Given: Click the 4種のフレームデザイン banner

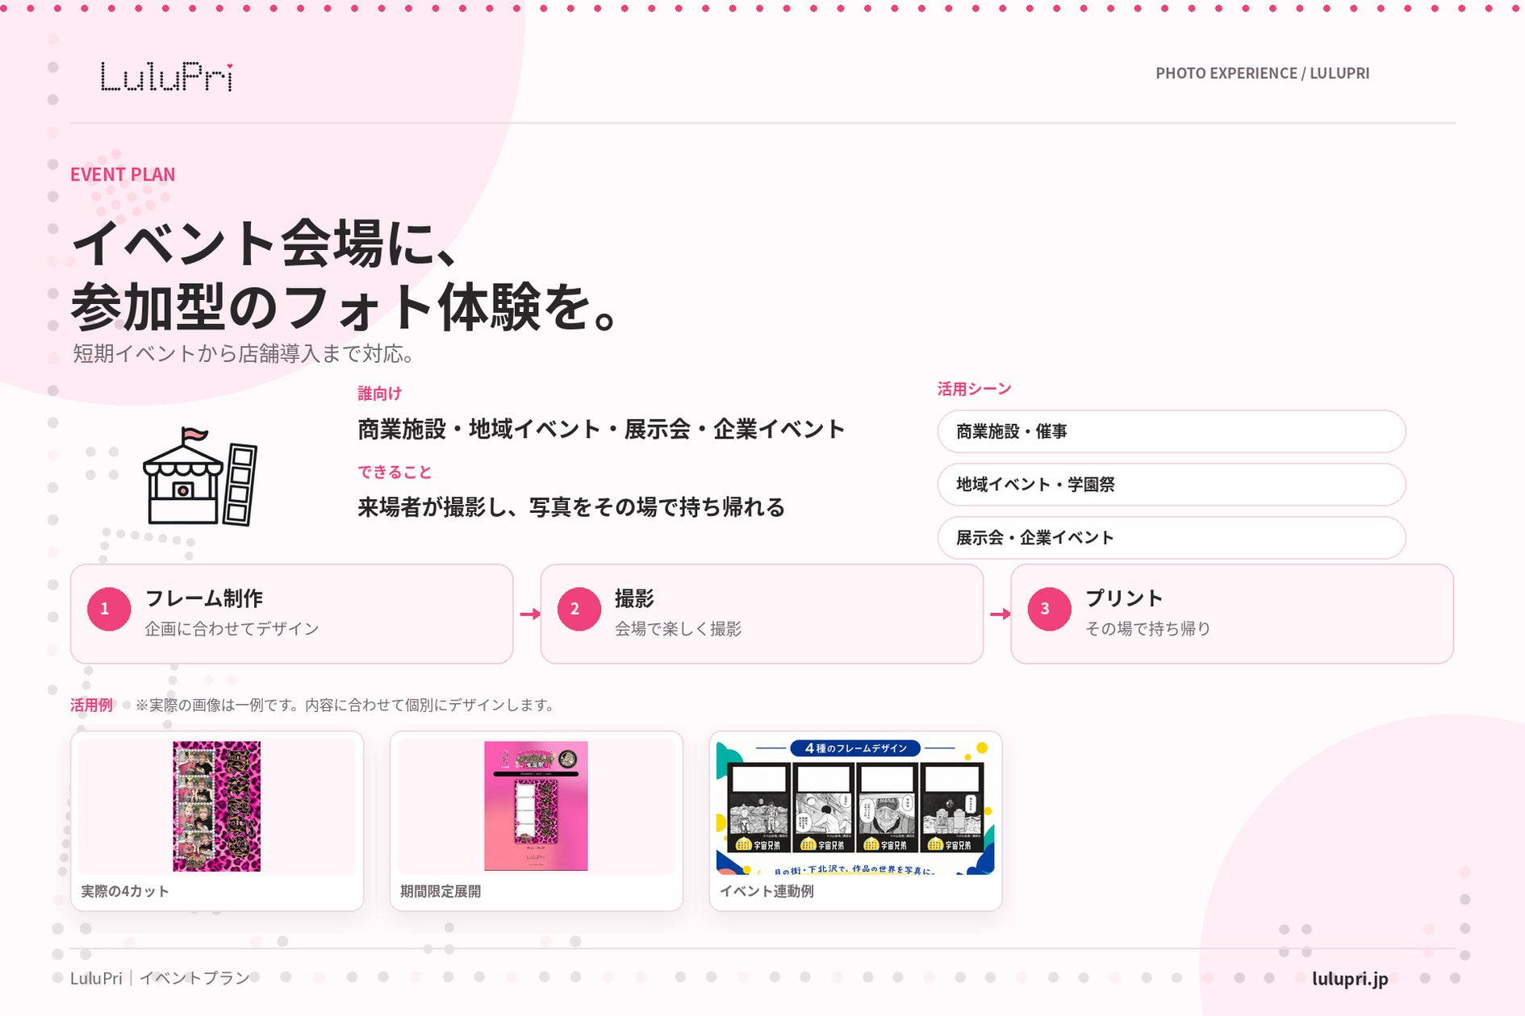Looking at the screenshot, I should [856, 748].
